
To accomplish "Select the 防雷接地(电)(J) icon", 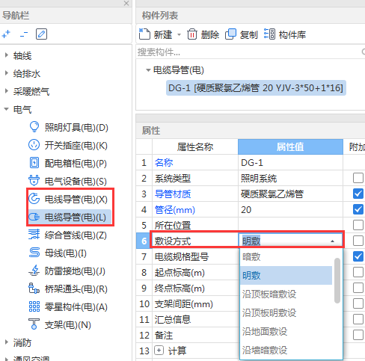I will [x=34, y=271].
